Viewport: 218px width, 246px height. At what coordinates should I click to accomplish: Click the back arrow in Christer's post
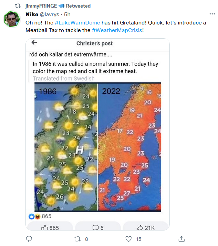tap(34, 43)
